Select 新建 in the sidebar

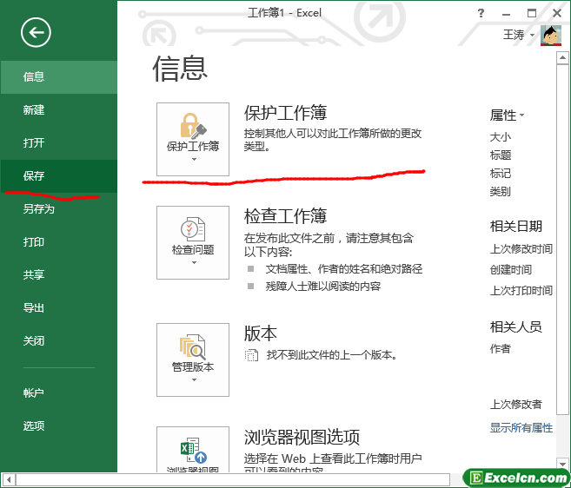(34, 110)
